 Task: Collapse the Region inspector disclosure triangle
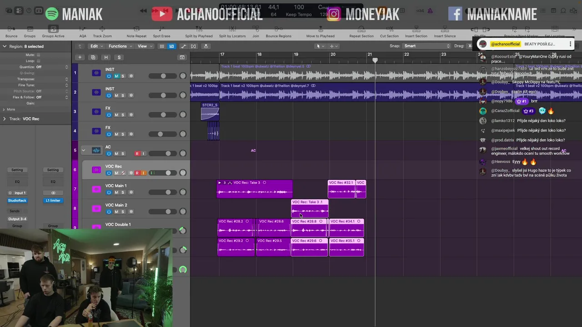pos(5,46)
